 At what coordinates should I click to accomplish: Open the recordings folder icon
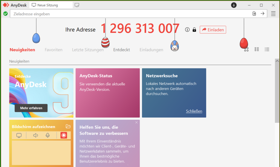coord(68,126)
